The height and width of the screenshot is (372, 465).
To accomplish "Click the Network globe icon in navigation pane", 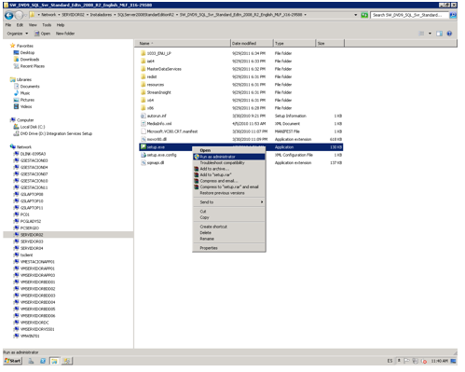I will coord(13,146).
